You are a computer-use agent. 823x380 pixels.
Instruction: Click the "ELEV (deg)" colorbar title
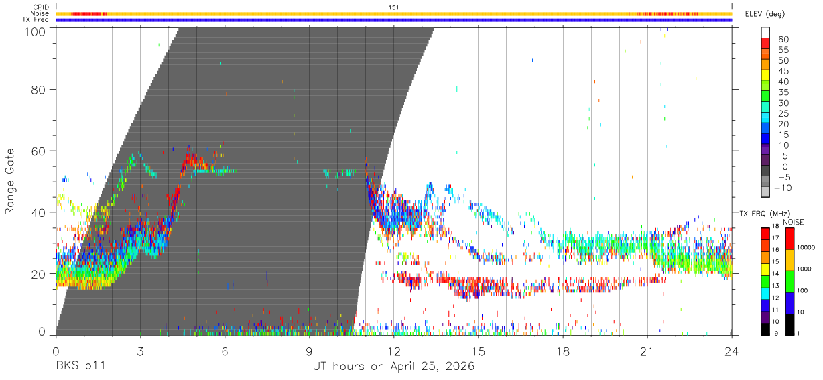click(x=765, y=13)
